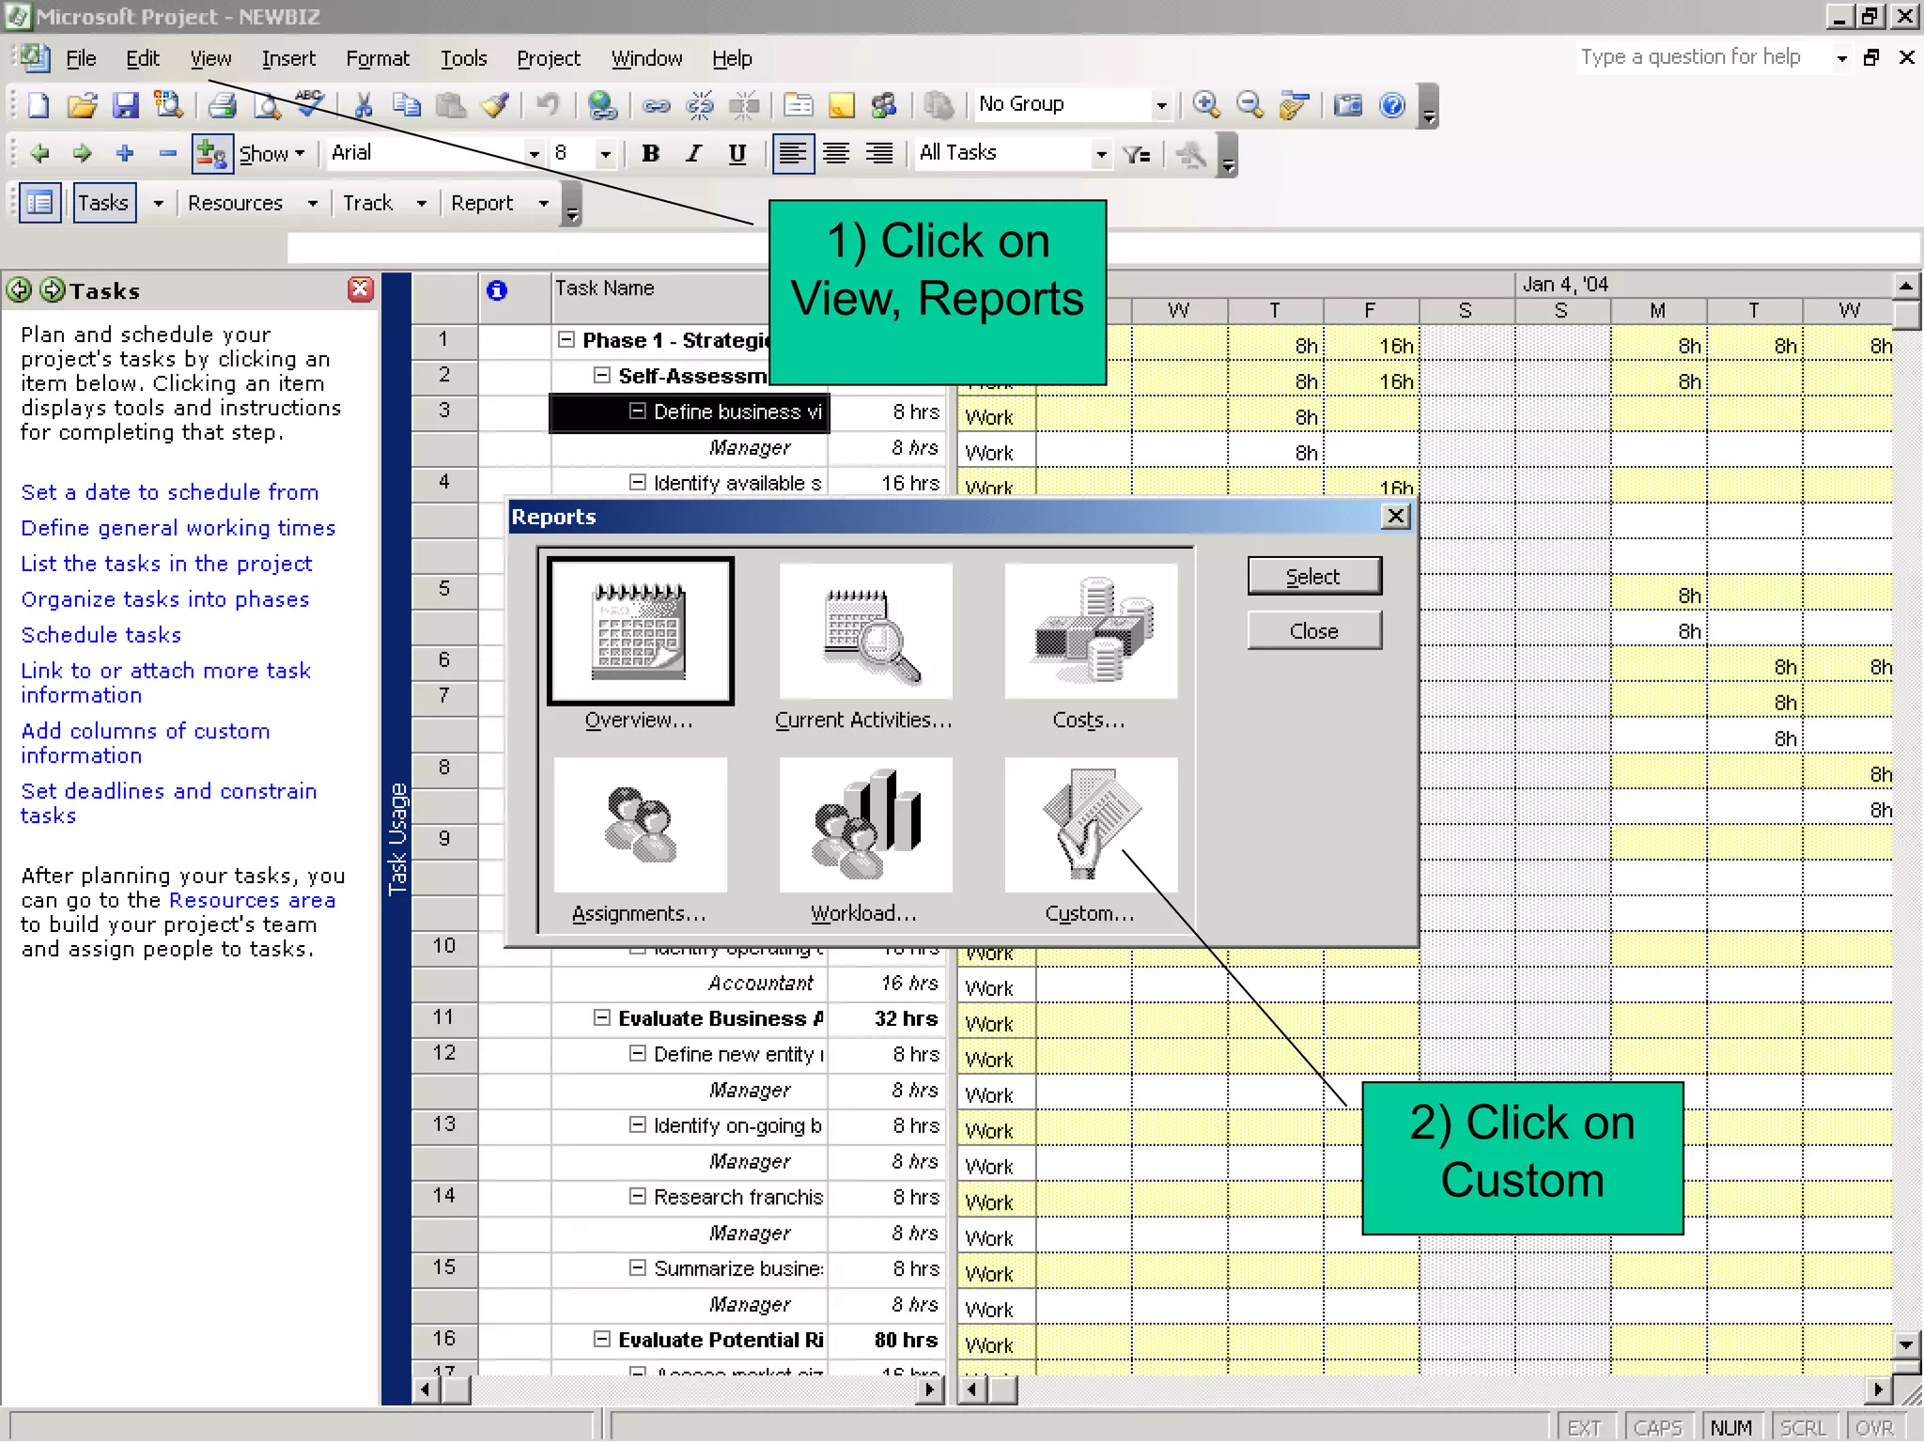The height and width of the screenshot is (1443, 1924).
Task: Click link Define general working times
Action: [x=178, y=528]
